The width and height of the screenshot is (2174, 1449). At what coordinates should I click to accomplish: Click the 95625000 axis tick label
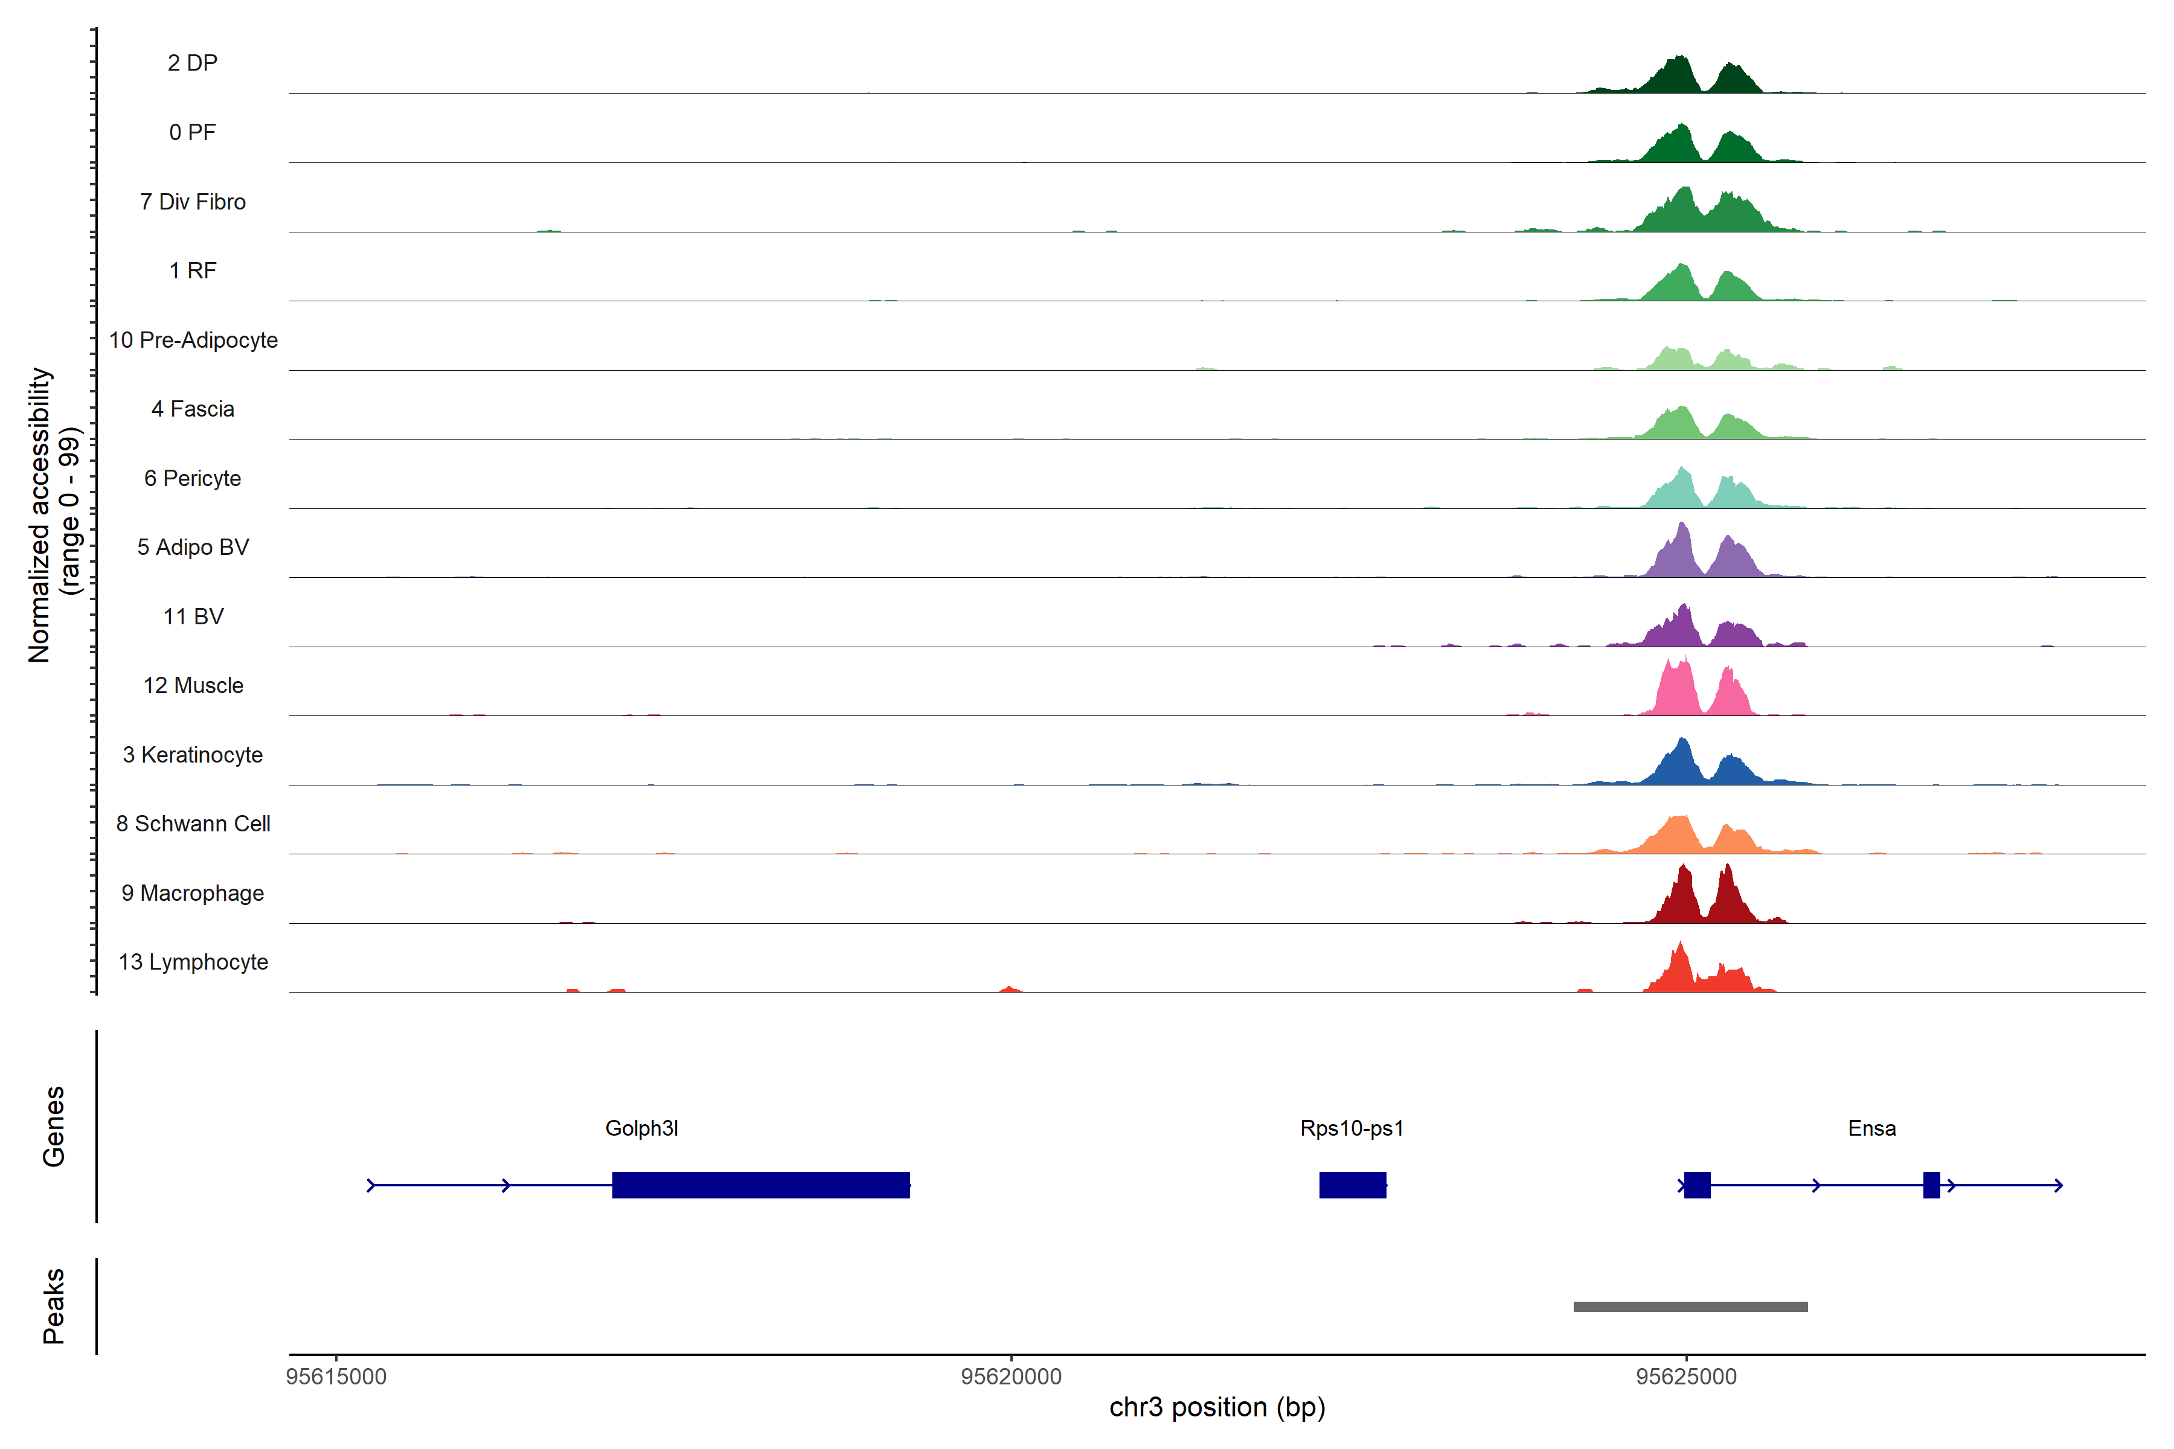coord(1686,1377)
